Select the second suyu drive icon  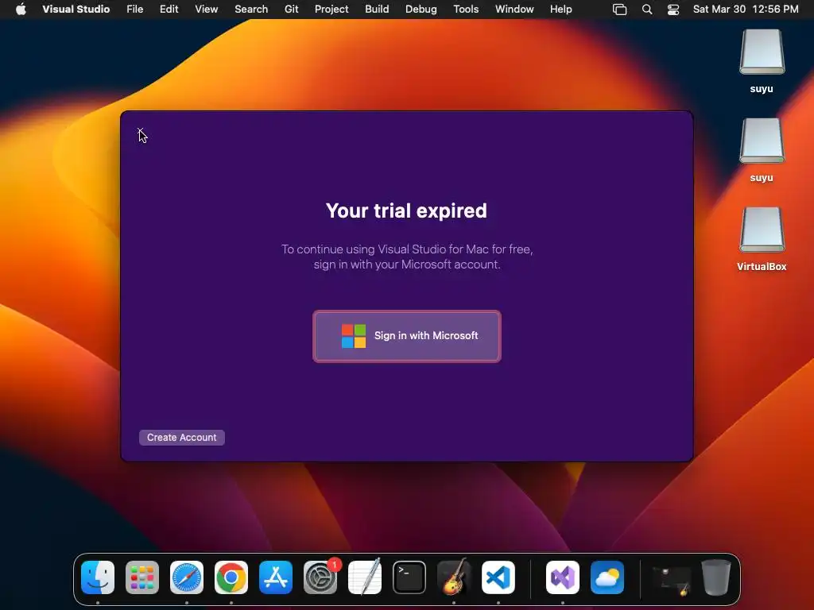pos(762,141)
